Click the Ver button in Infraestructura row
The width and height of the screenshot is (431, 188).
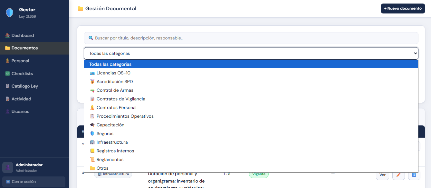pos(382,175)
